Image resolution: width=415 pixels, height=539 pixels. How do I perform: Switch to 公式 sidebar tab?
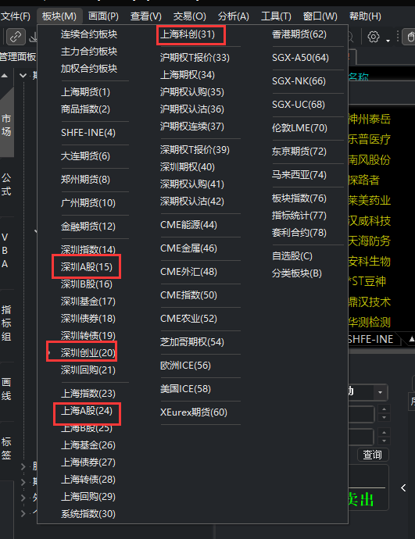coord(6,184)
